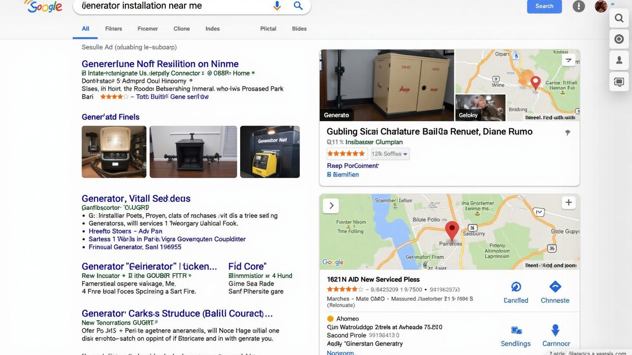Click the microphone icon in the search bar
This screenshot has width=632, height=355.
276,6
